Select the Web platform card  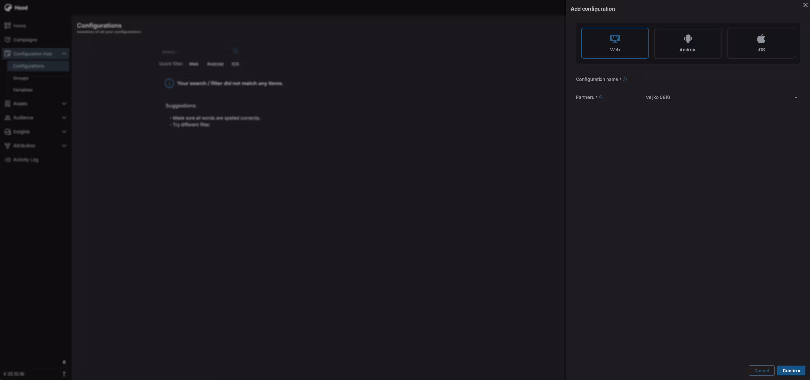[615, 43]
